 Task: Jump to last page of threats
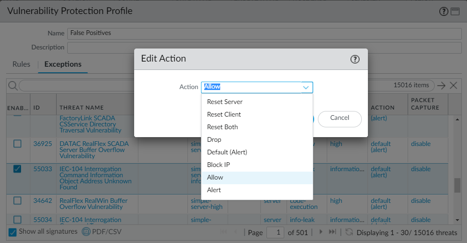(332, 232)
